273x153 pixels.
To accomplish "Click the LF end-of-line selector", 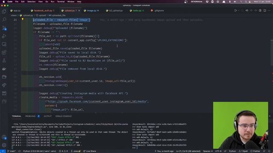I will pyautogui.click(x=225, y=151).
